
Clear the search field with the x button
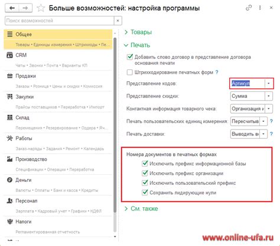coord(118,21)
